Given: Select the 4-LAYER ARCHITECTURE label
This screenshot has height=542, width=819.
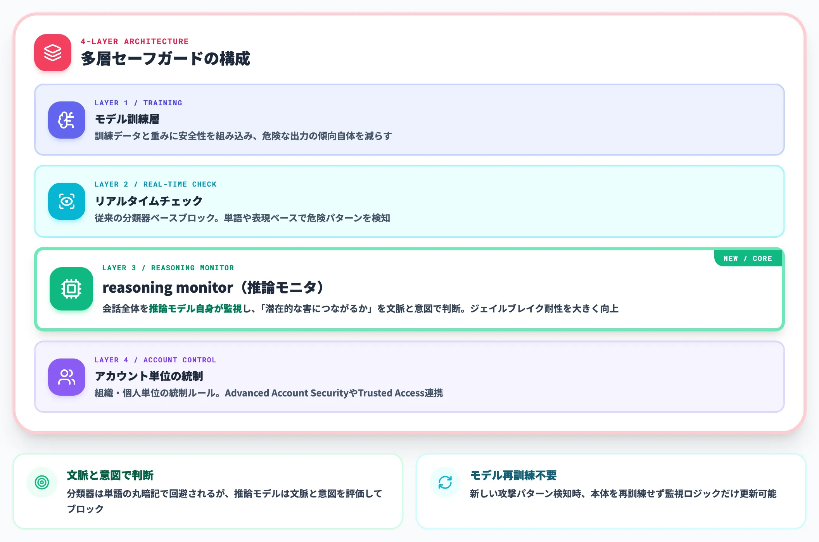Looking at the screenshot, I should [135, 41].
